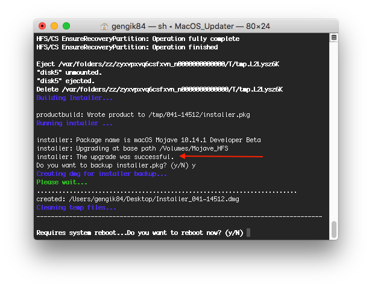Click 'Package name is macOS Mojave 10.14.1' line
The image size is (372, 288).
coord(149,140)
